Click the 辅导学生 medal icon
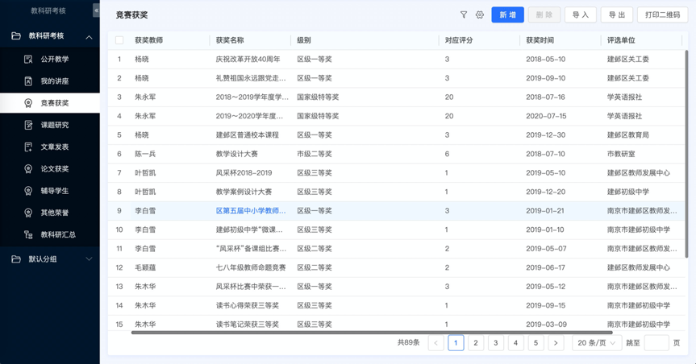Screen dimensions: 696x364 28,191
